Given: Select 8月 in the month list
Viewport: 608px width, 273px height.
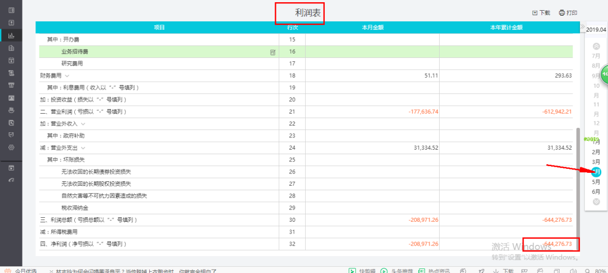Looking at the screenshot, I should click(596, 65).
